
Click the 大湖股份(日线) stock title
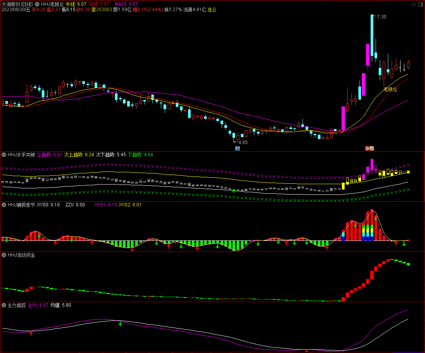point(17,4)
